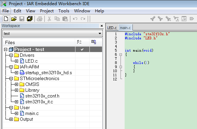This screenshot has height=129, width=197.
Task: Click the Cut scissors icon
Action: point(49,19)
